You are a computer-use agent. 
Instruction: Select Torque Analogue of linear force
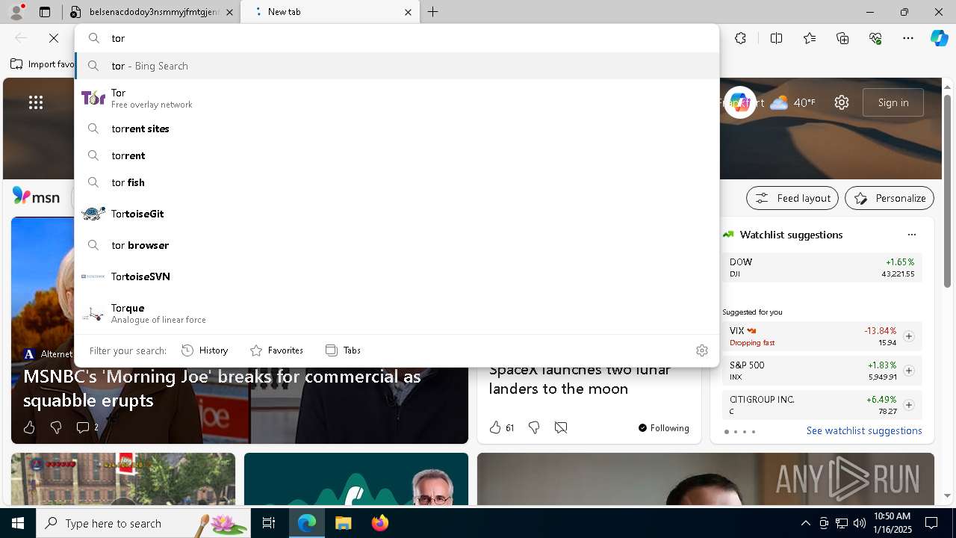click(x=397, y=313)
